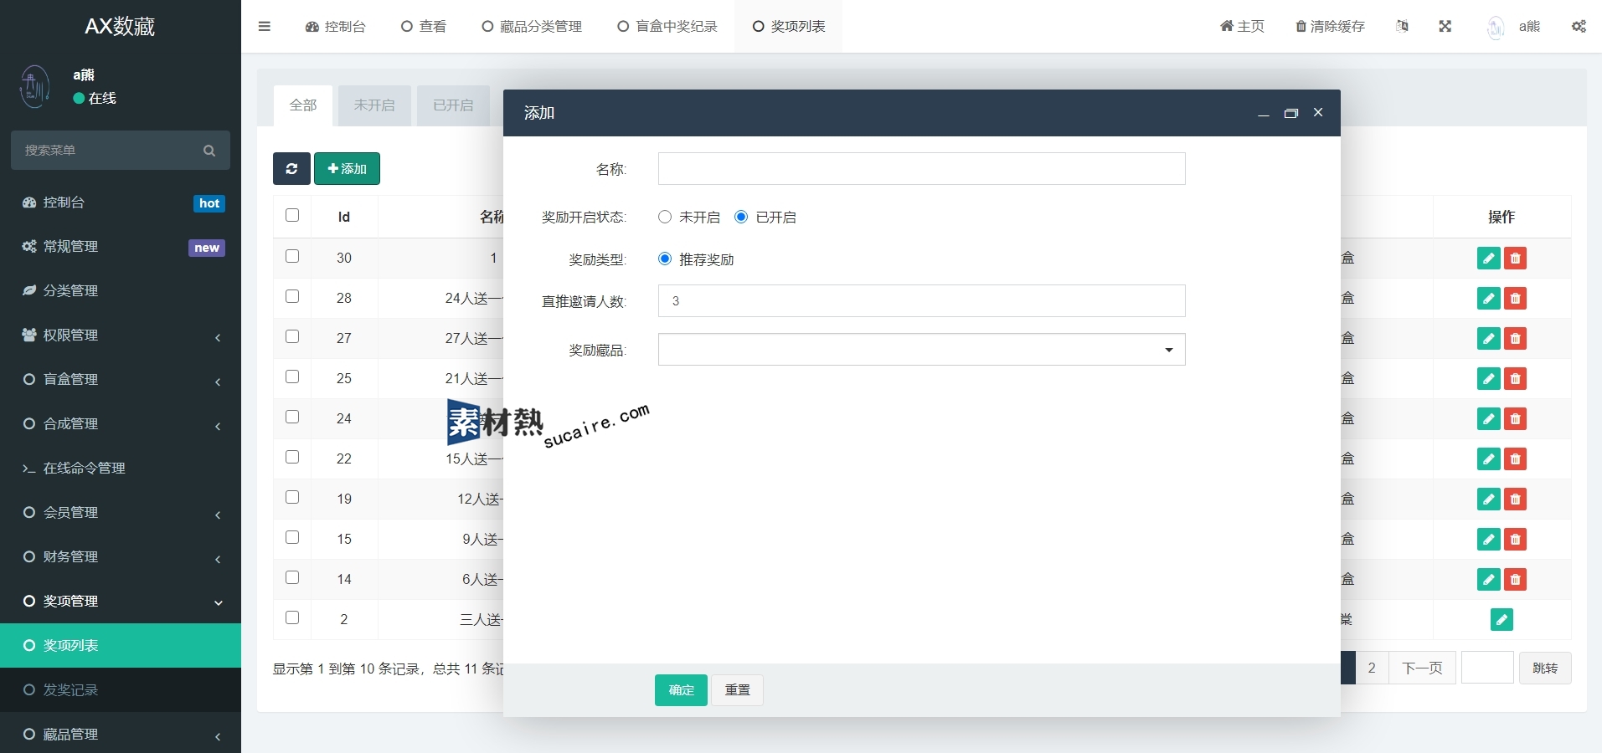
Task: Open the settings gears icon at top right
Action: [x=1579, y=26]
